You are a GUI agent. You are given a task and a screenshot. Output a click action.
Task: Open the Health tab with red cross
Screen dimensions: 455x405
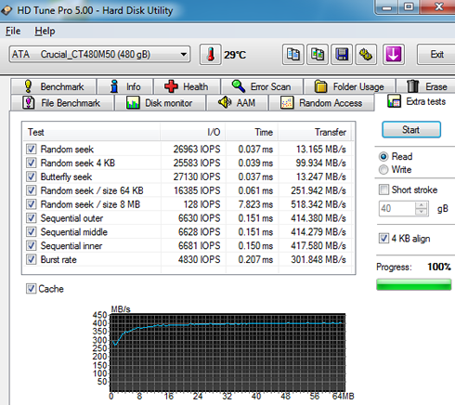pos(187,86)
